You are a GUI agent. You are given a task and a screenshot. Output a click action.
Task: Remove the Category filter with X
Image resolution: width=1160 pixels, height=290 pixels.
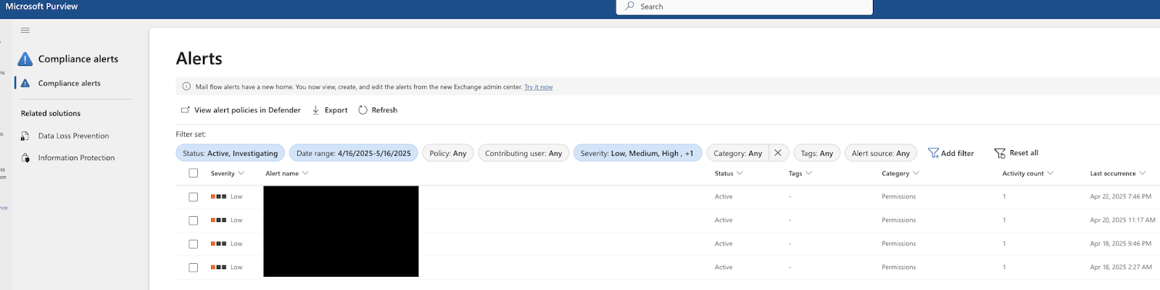click(x=778, y=153)
